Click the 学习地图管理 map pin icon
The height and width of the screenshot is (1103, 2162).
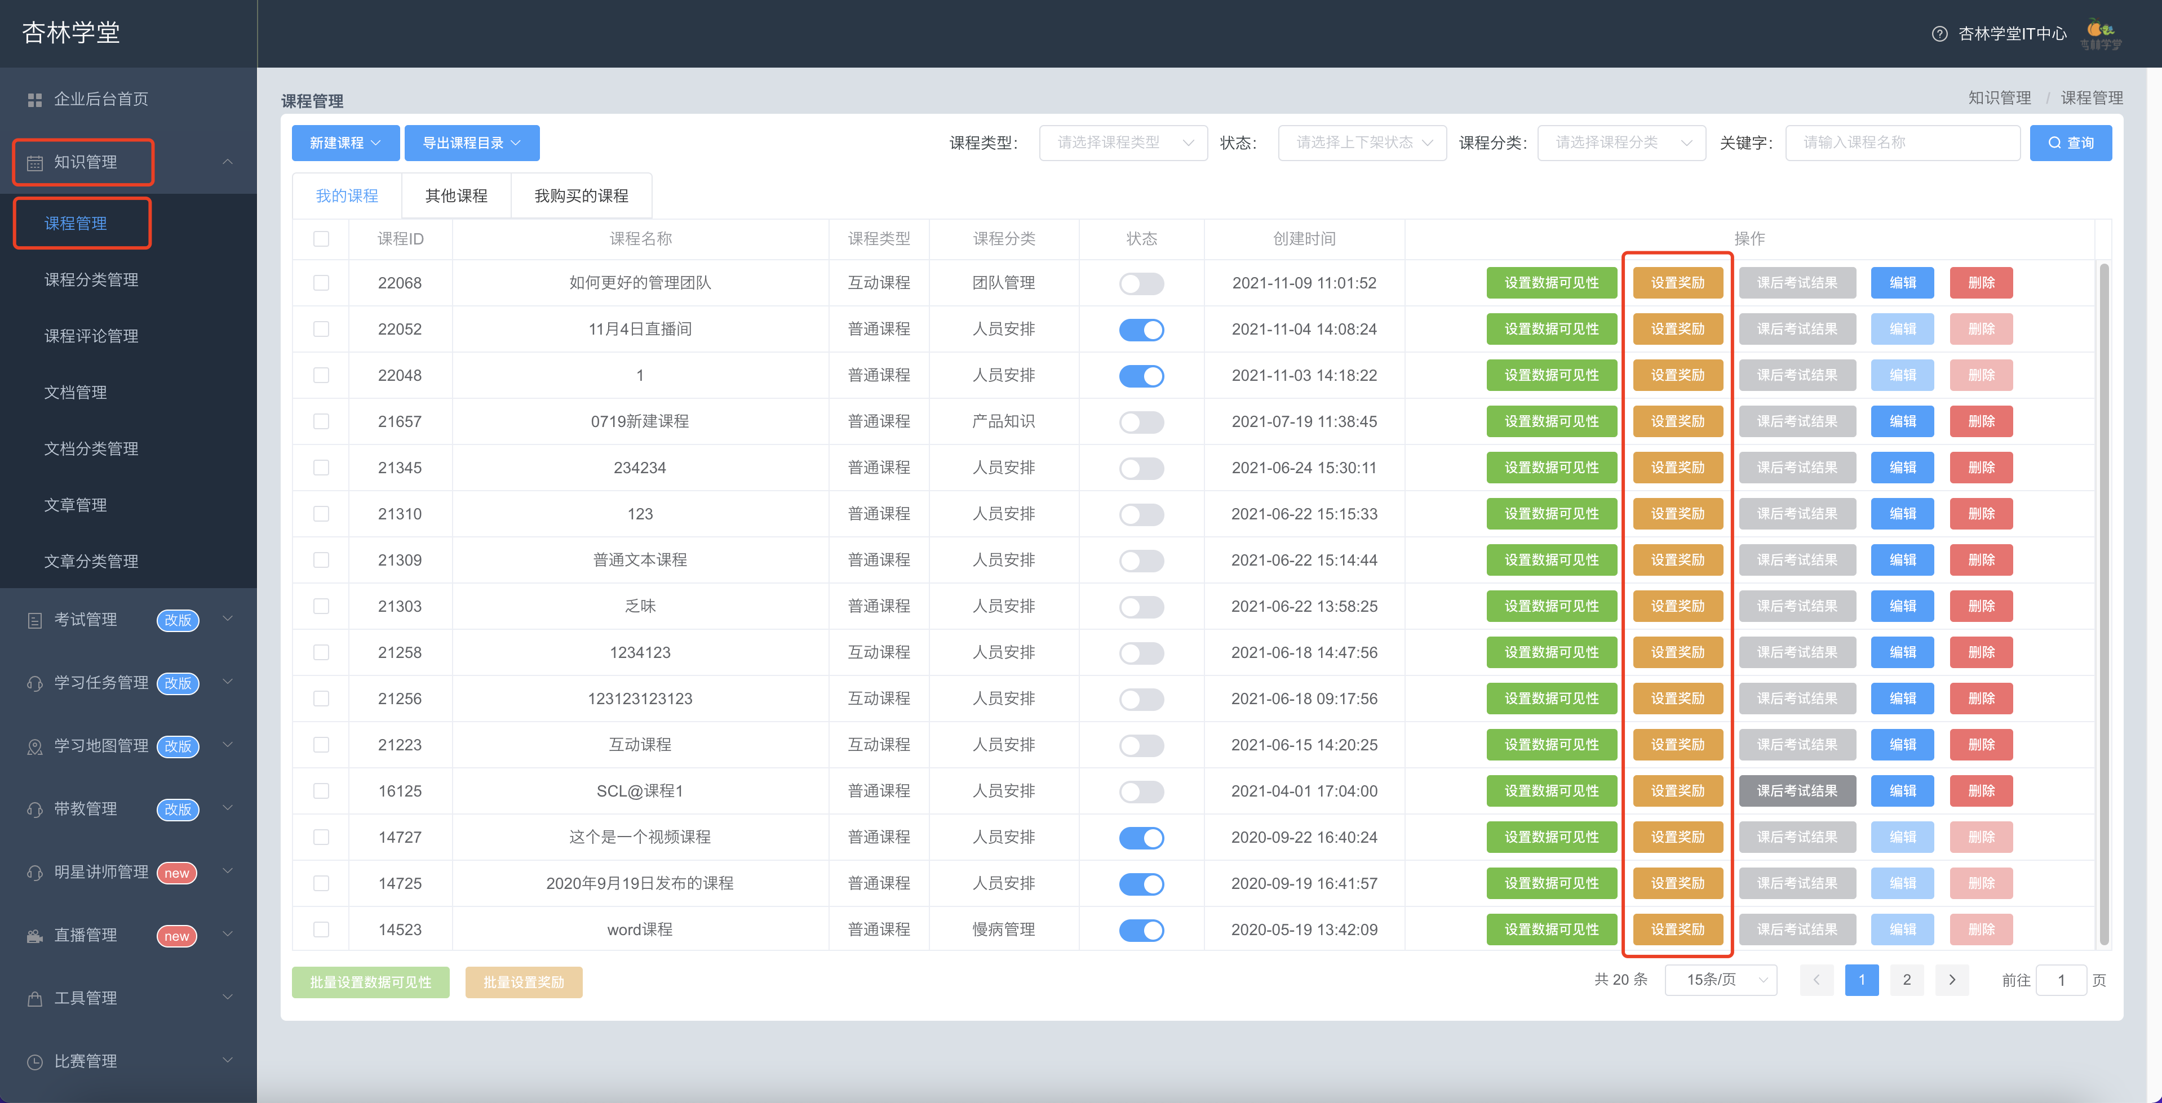34,746
